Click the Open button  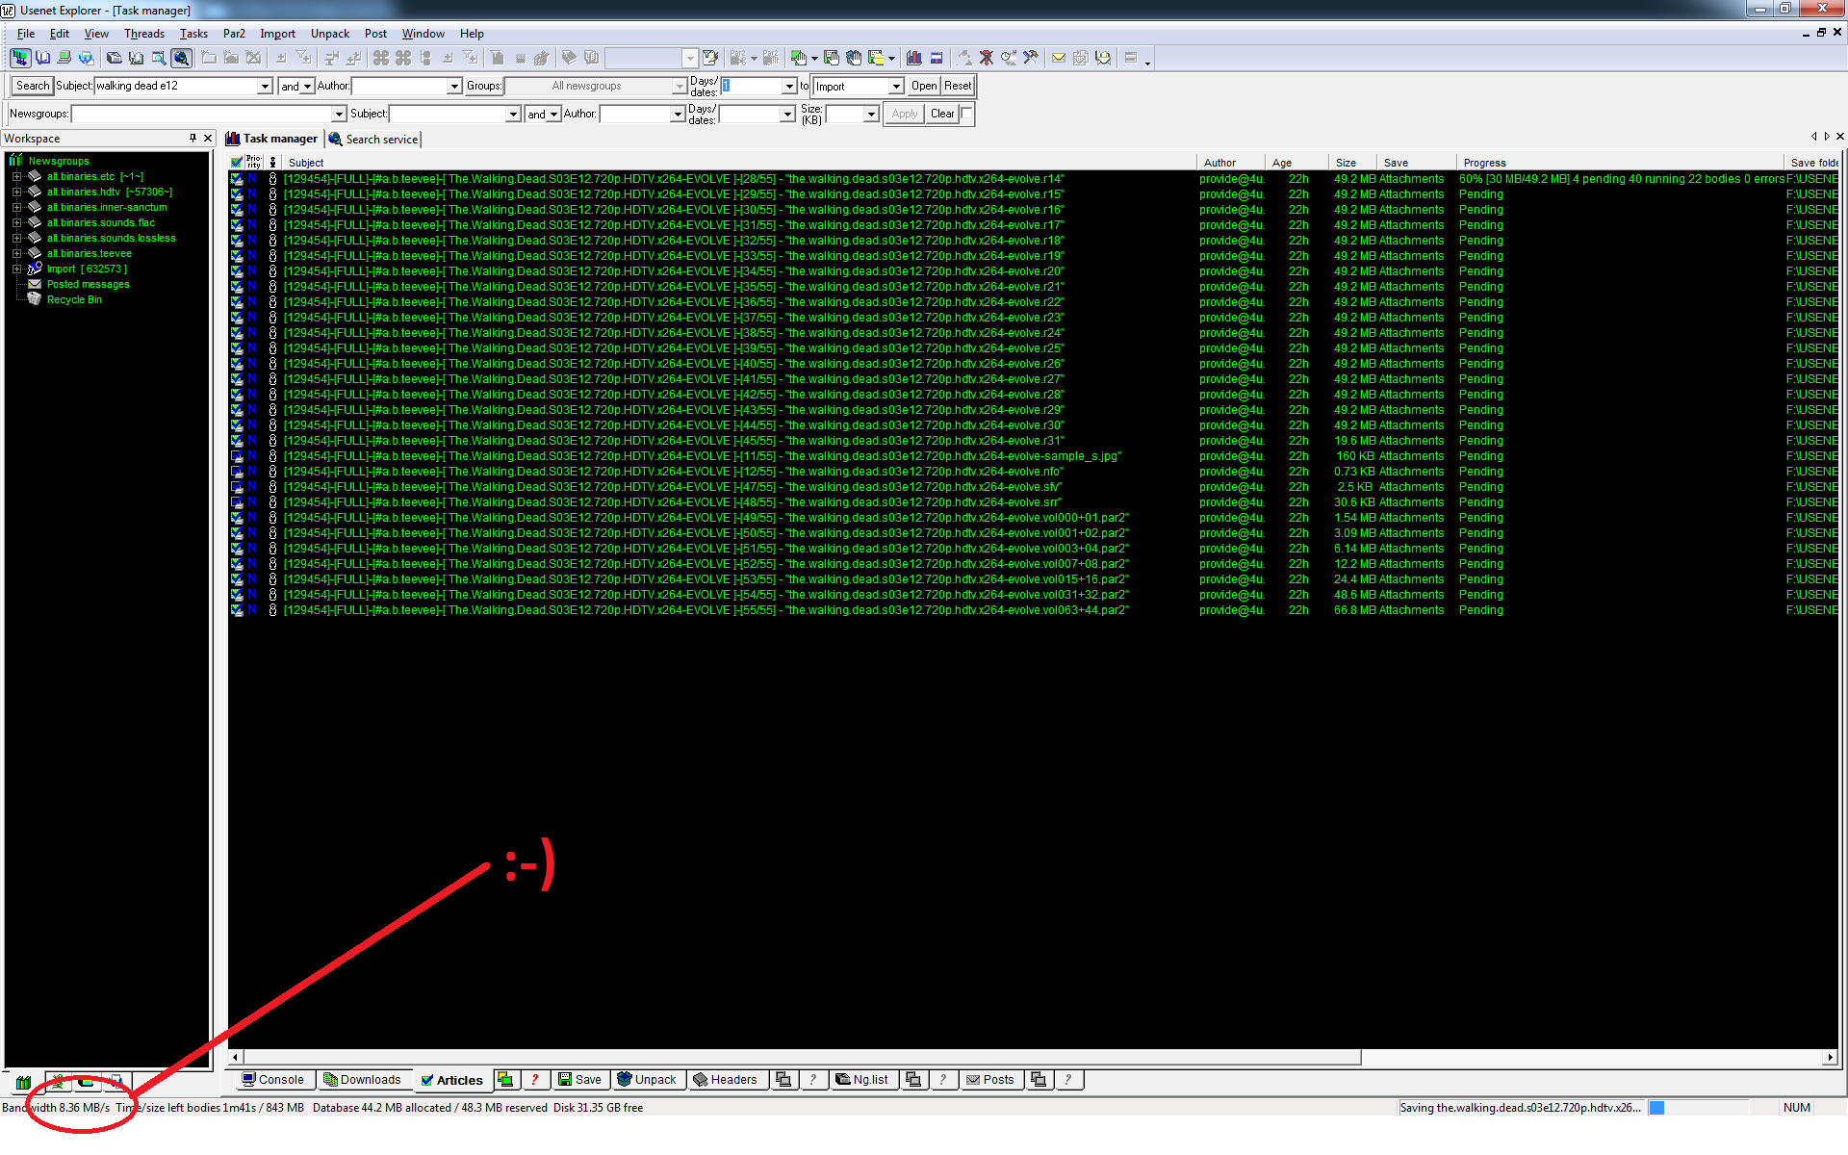pos(924,86)
